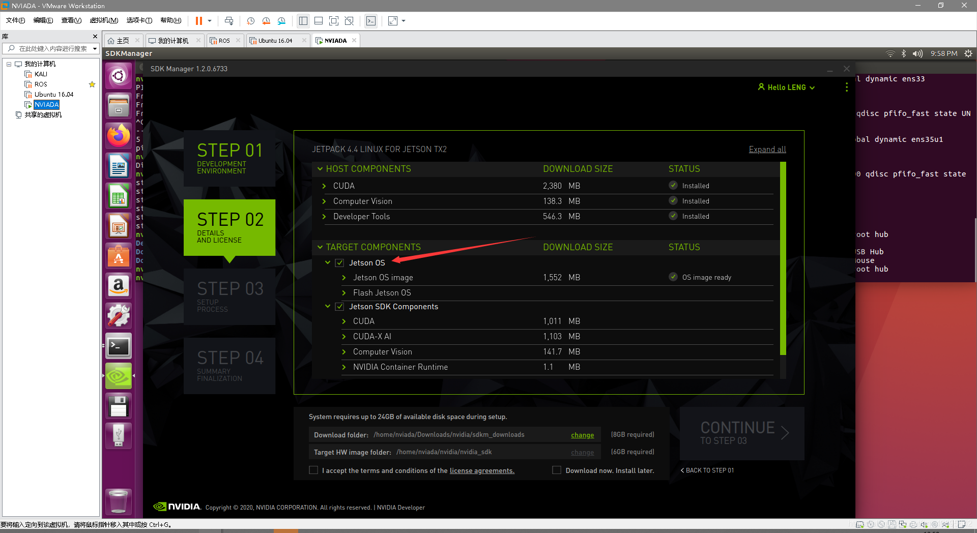Open the Files manager in the launcher

119,106
